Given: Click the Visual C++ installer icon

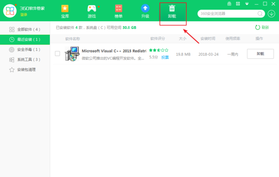Looking at the screenshot, I should coord(72,54).
